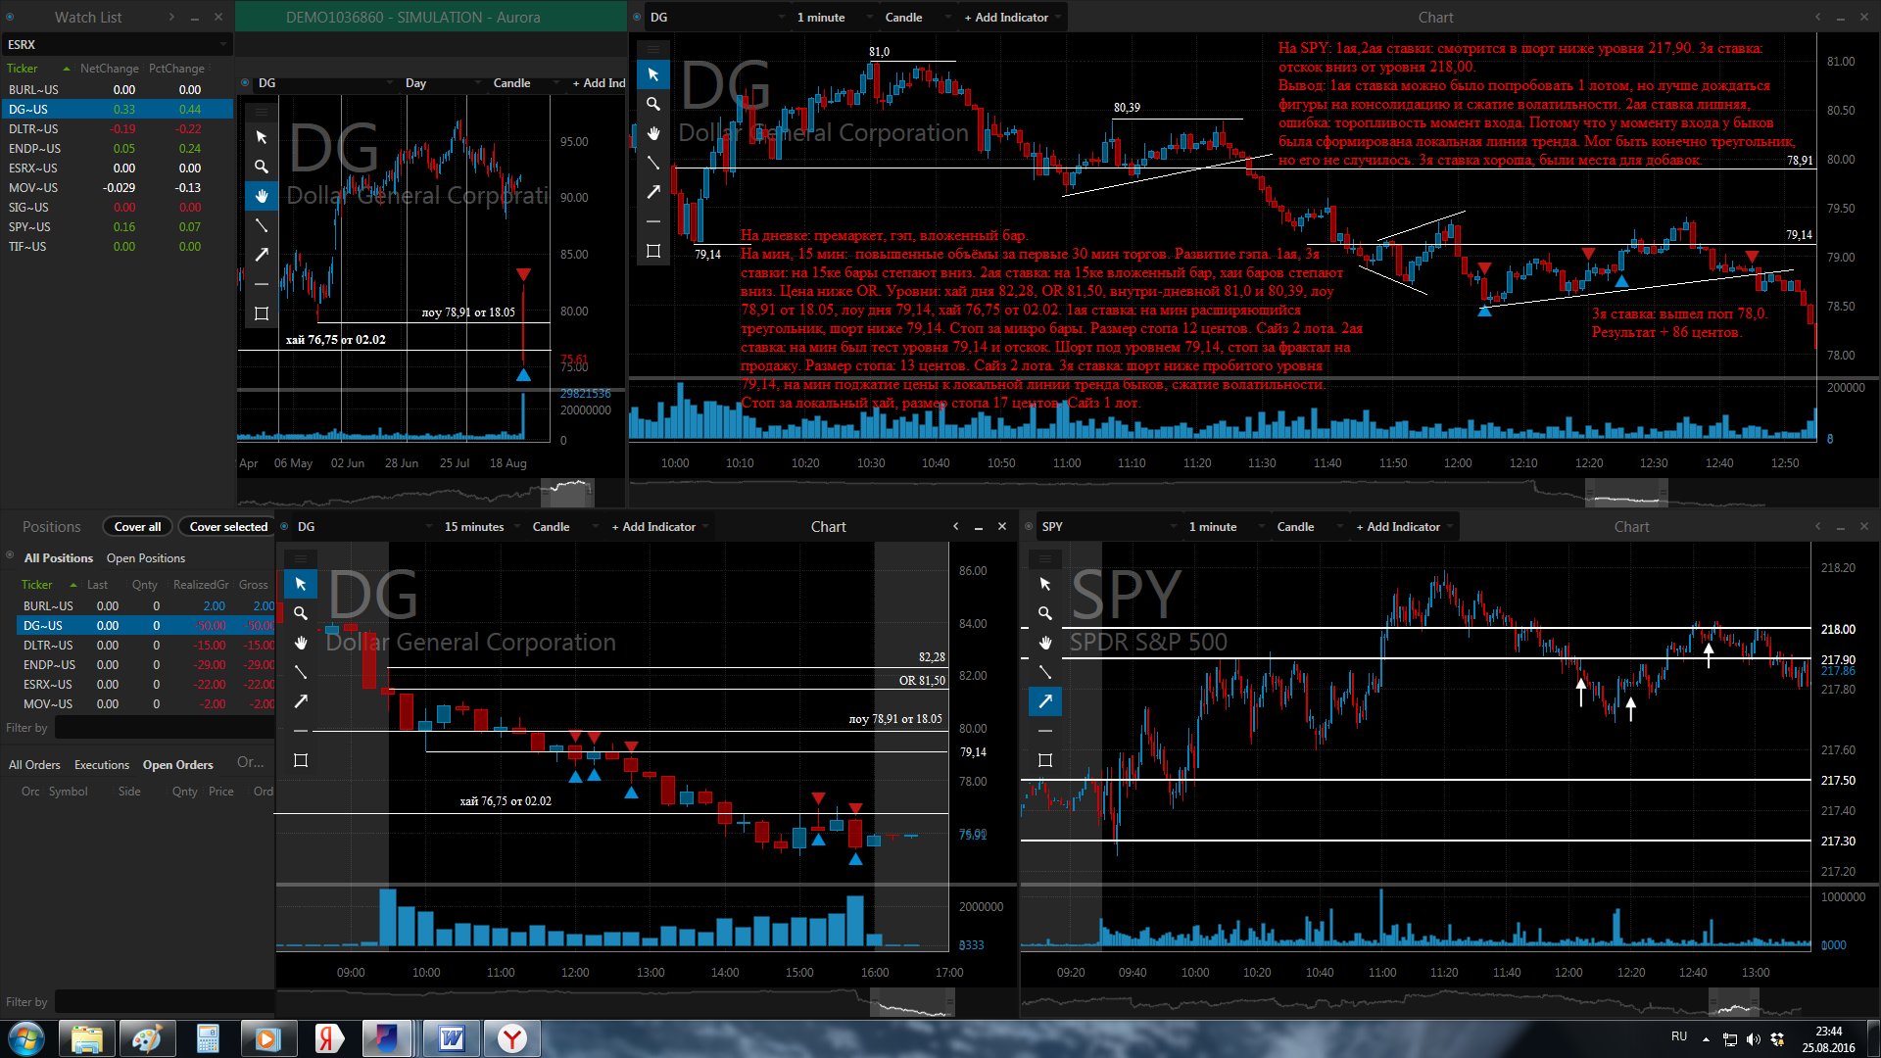Switch to Open Positions tab
This screenshot has width=1881, height=1058.
pyautogui.click(x=146, y=557)
